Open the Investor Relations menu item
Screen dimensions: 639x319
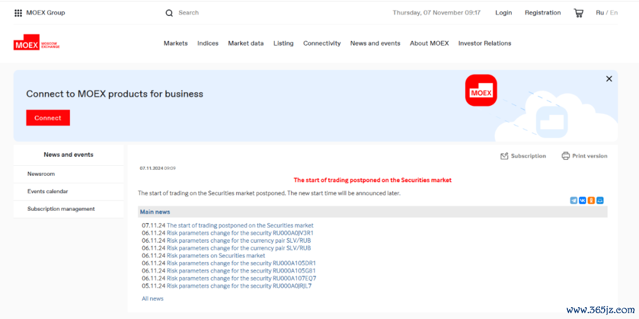(x=485, y=43)
